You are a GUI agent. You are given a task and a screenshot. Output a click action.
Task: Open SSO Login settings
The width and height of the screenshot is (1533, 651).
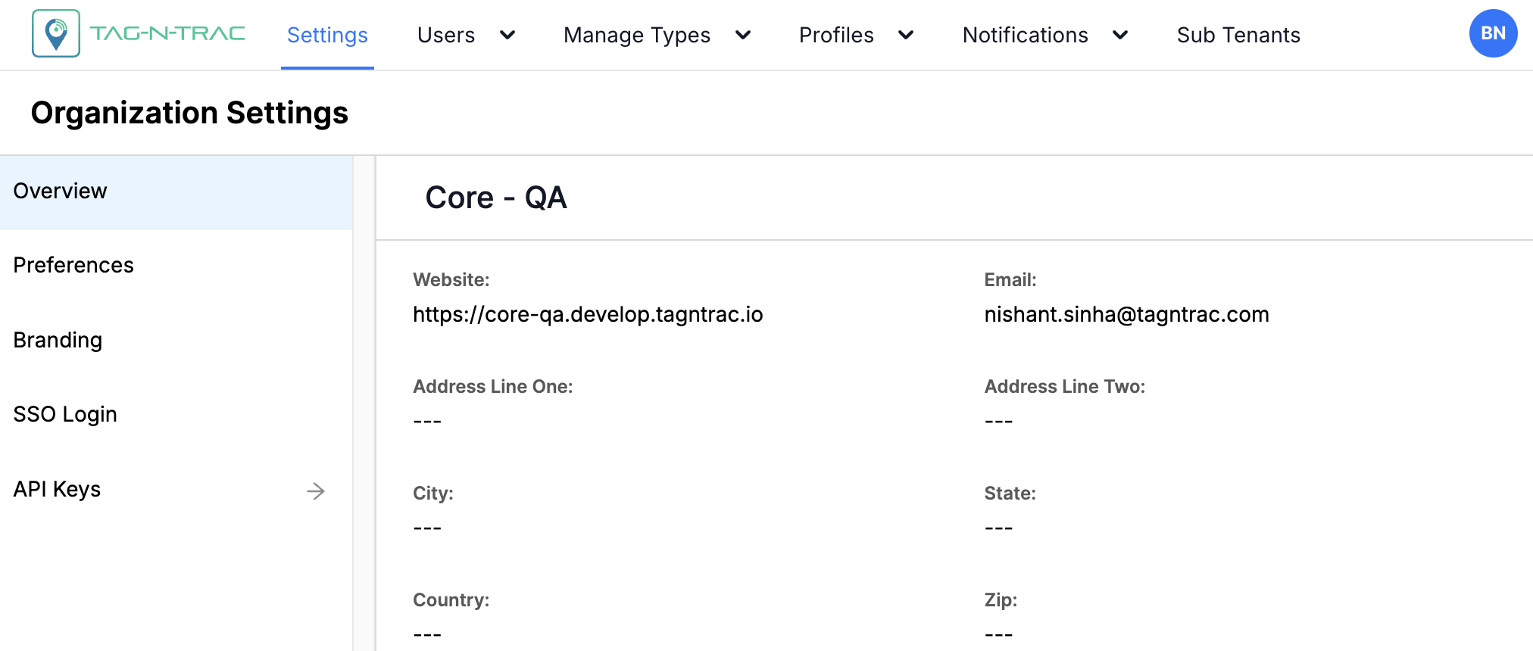pyautogui.click(x=65, y=415)
